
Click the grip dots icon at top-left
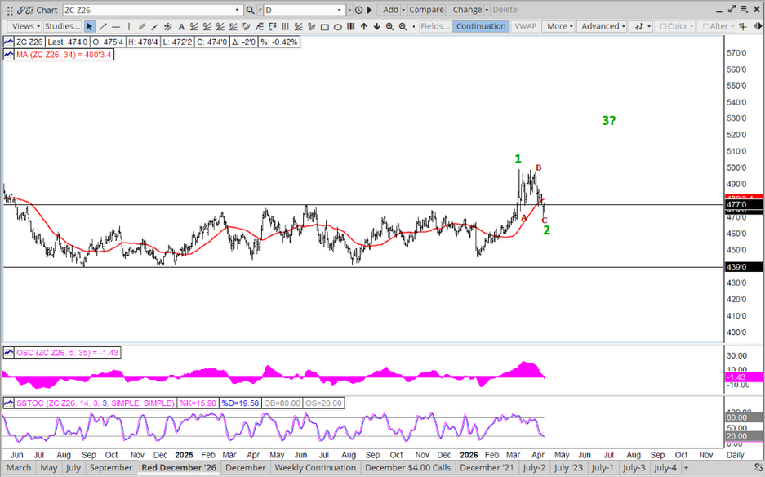10,11
